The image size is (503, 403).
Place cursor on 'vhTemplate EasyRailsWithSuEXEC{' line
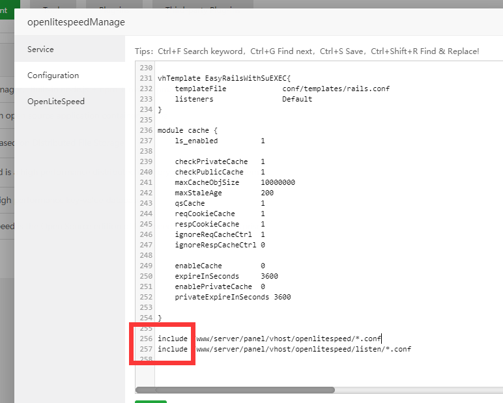pos(224,78)
